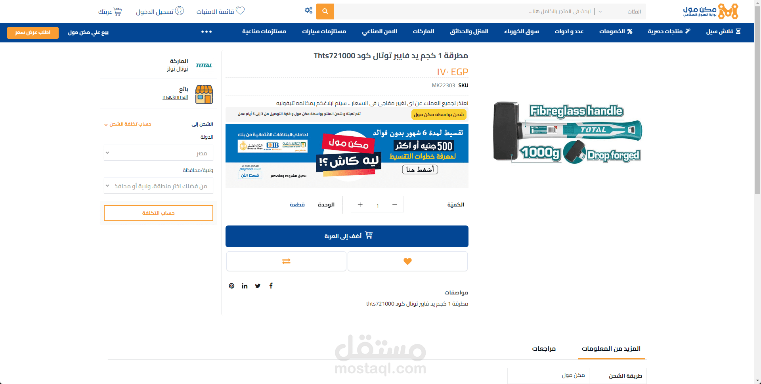The width and height of the screenshot is (761, 384).
Task: Open the سوق الكهرباء menu item
Action: click(x=521, y=31)
